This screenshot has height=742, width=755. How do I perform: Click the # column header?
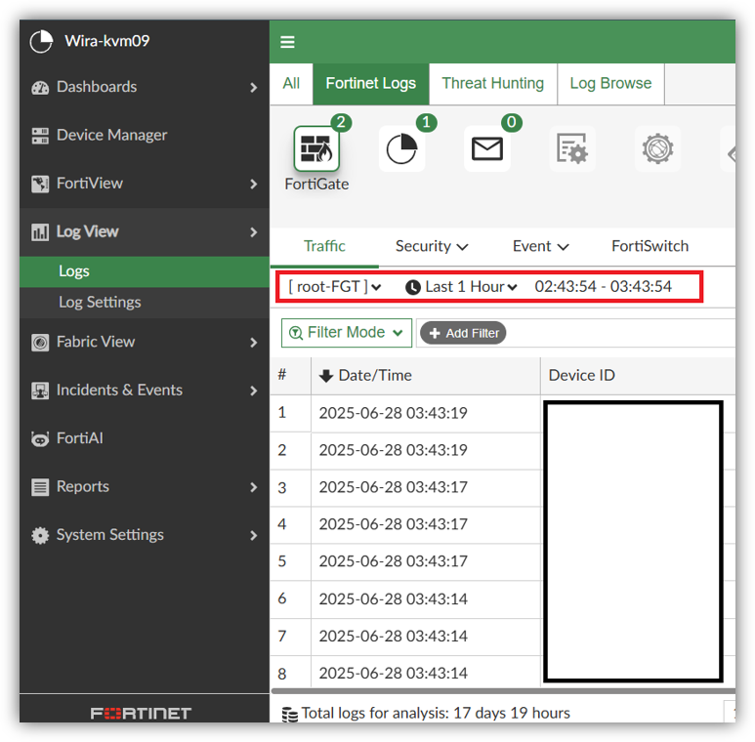click(290, 376)
